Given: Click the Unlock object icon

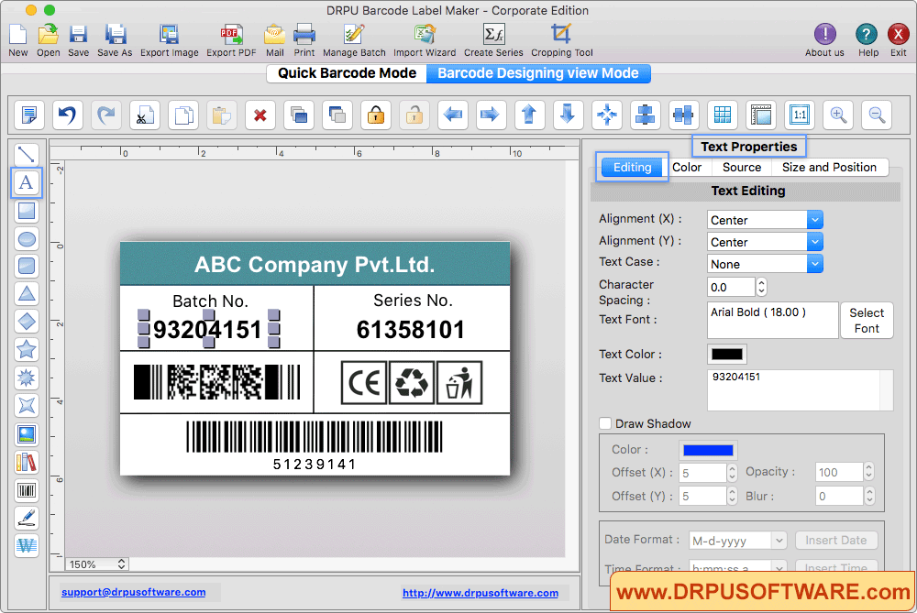Looking at the screenshot, I should click(x=414, y=115).
